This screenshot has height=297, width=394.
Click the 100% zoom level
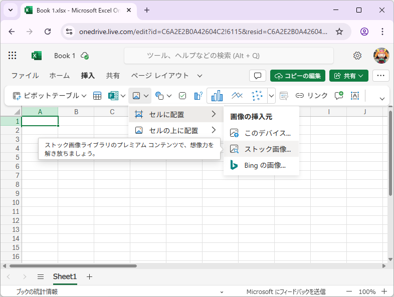coord(367,291)
